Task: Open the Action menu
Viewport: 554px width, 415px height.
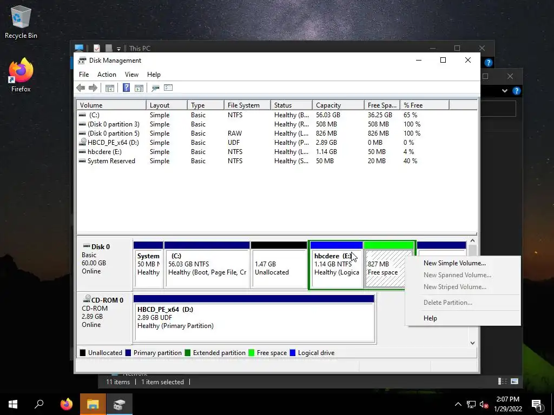Action: click(107, 75)
